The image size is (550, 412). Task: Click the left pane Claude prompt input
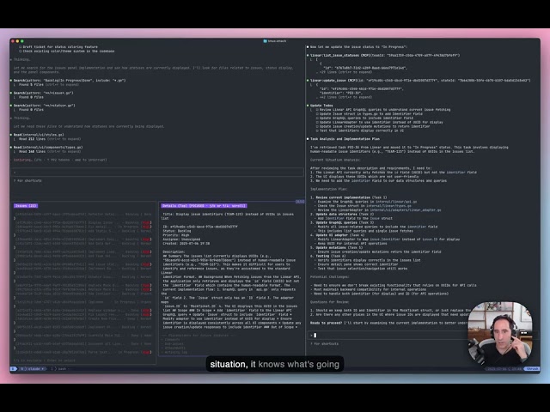pos(157,172)
